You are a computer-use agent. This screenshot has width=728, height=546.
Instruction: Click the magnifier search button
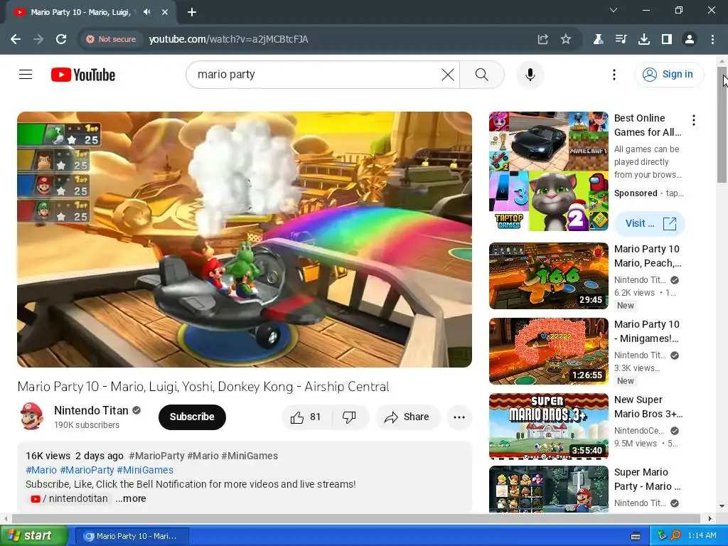click(482, 75)
